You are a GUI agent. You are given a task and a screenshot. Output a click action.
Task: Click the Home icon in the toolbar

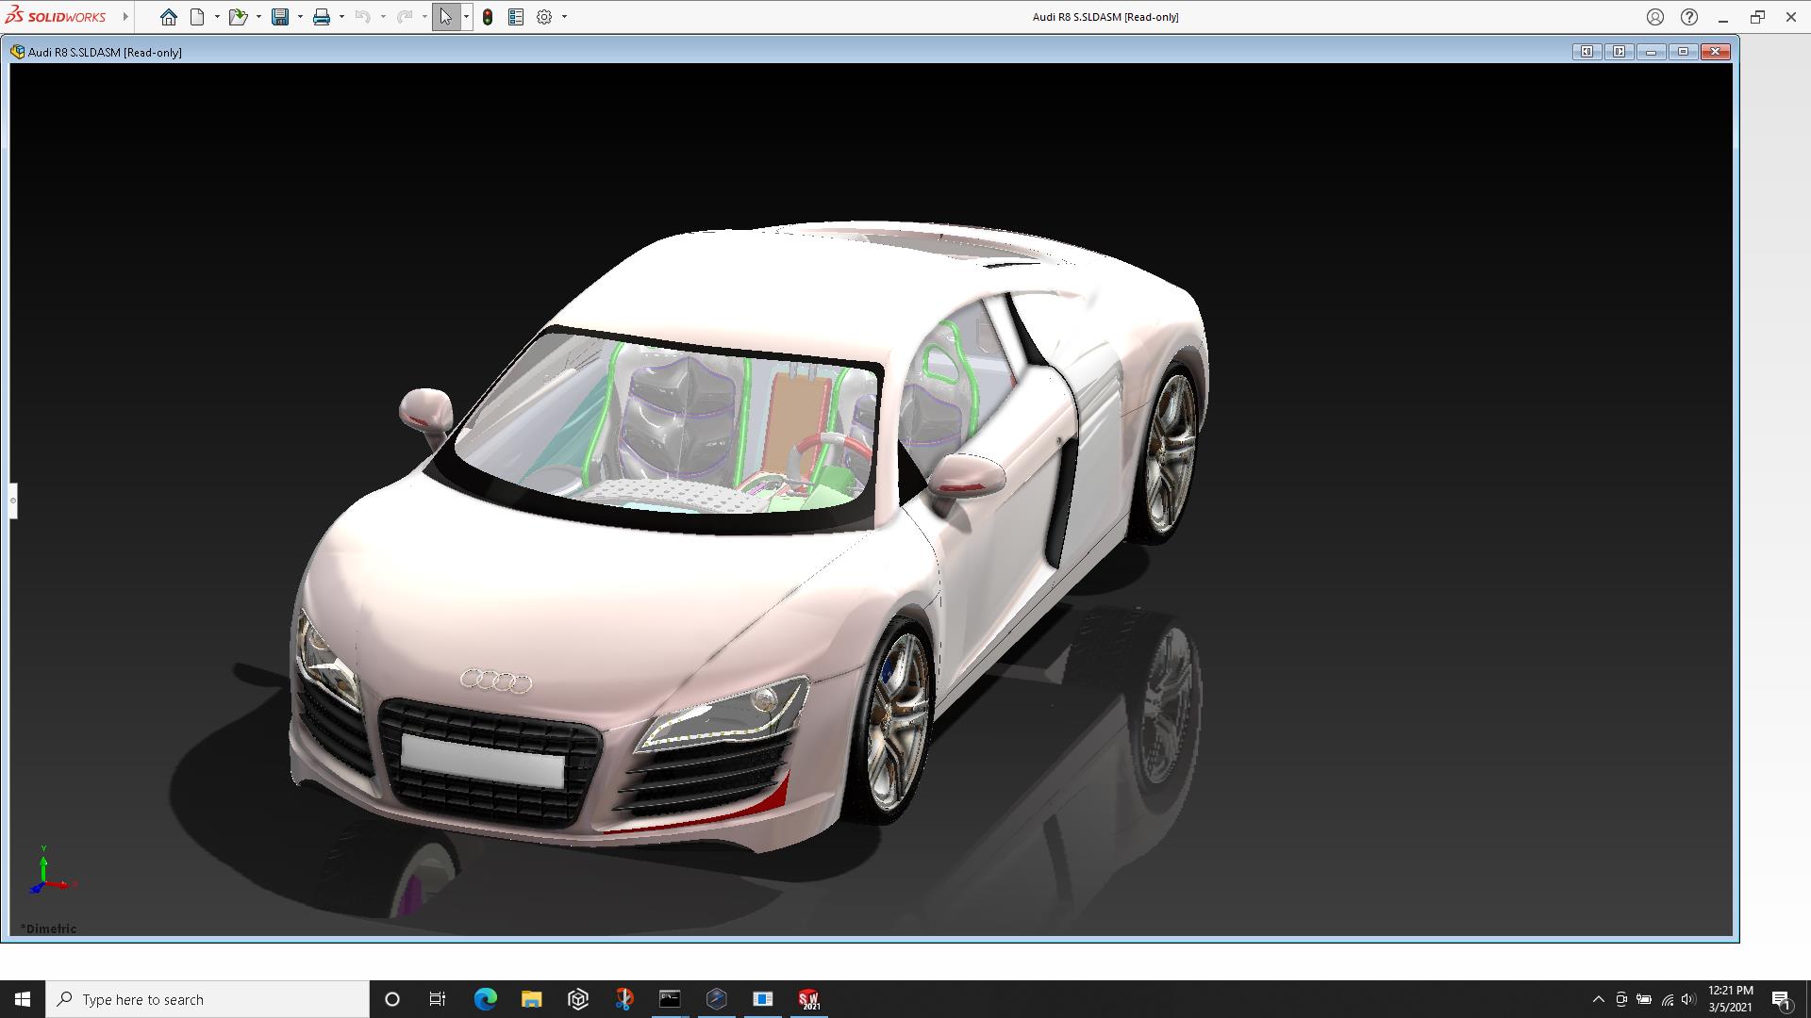pos(168,17)
